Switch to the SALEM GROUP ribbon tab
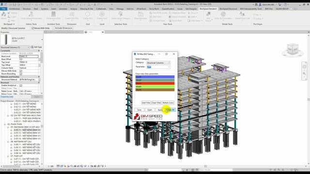Screen dimensions: 310x174 point(282,9)
